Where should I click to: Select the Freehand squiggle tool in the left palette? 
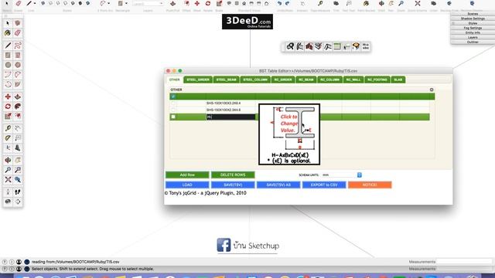pos(18,46)
